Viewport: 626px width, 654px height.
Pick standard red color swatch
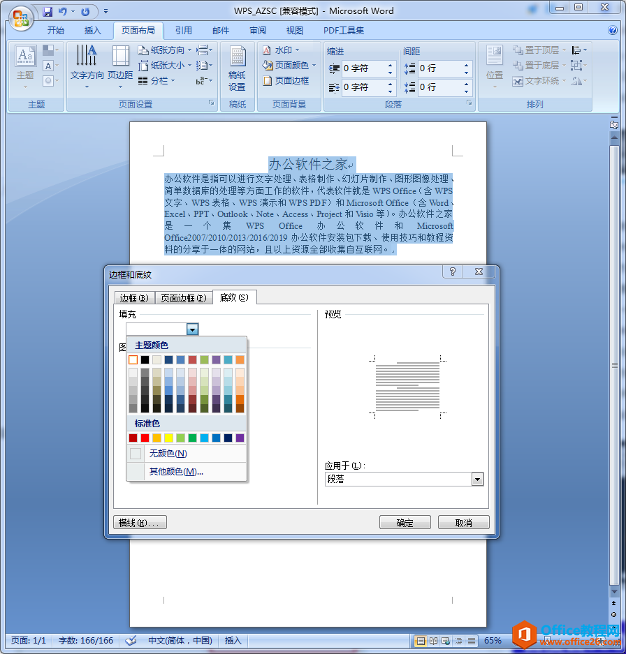[x=145, y=438]
